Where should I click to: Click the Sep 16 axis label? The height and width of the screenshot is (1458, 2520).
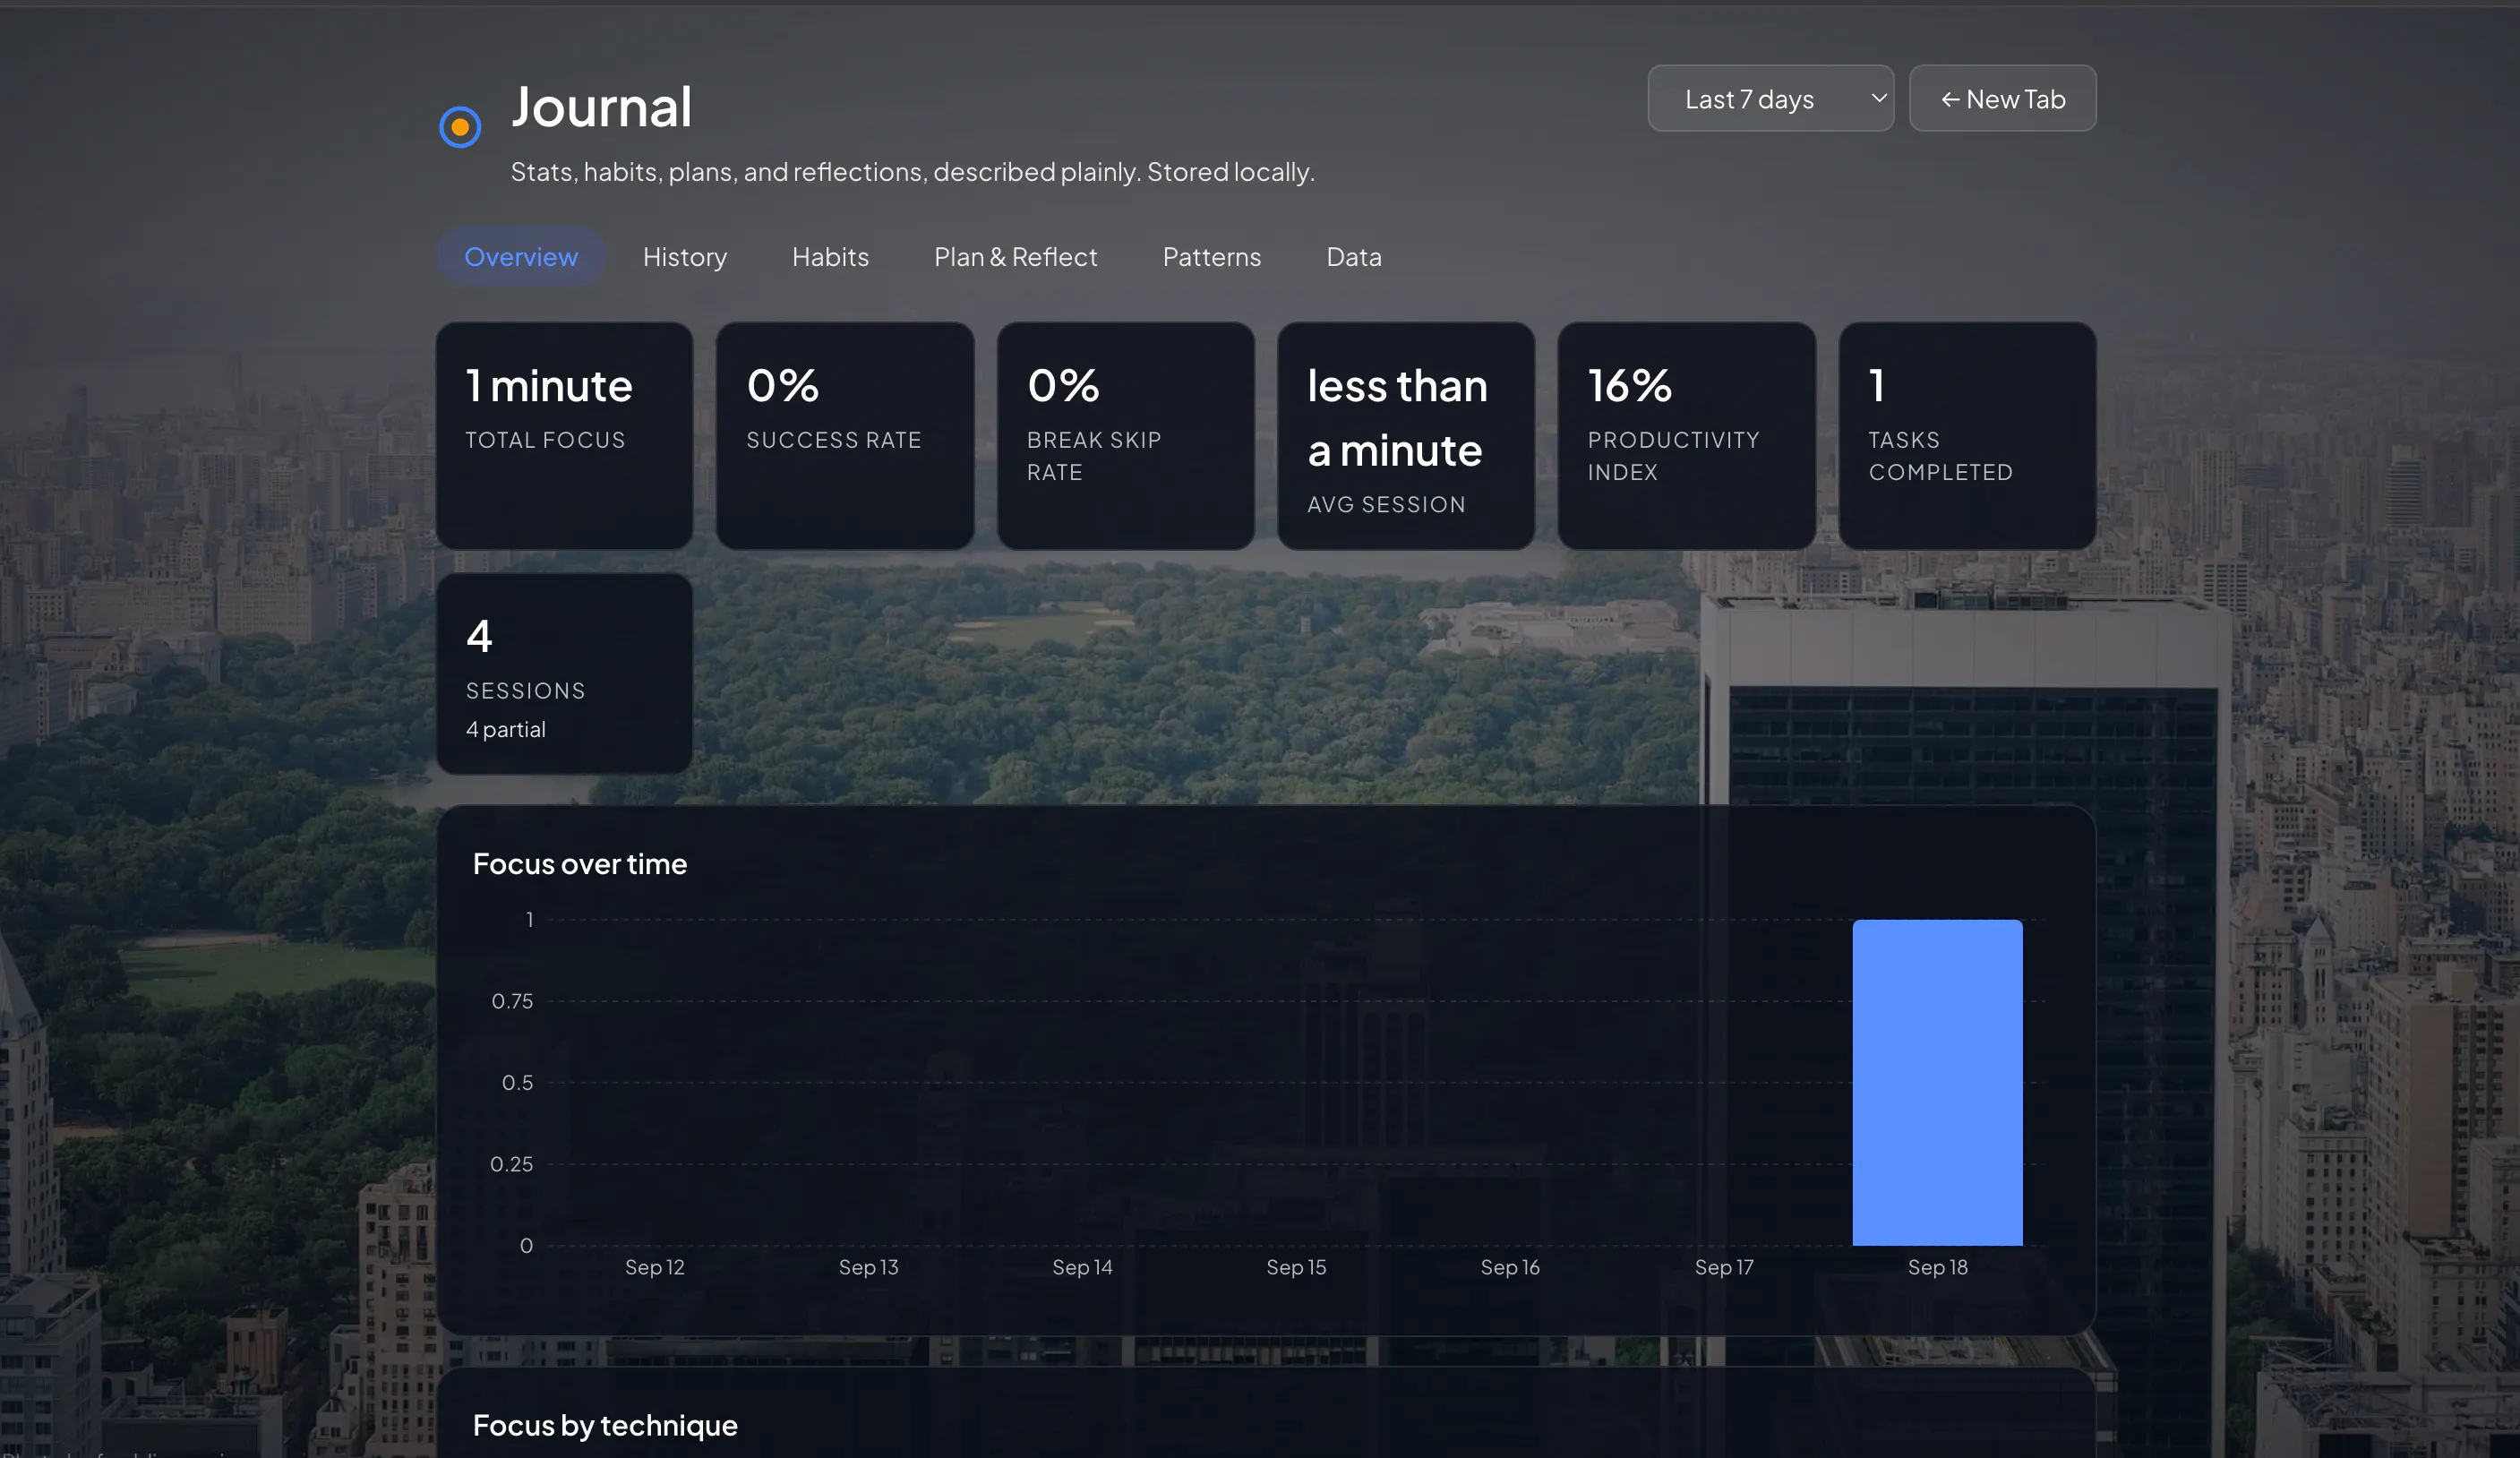[1510, 1268]
